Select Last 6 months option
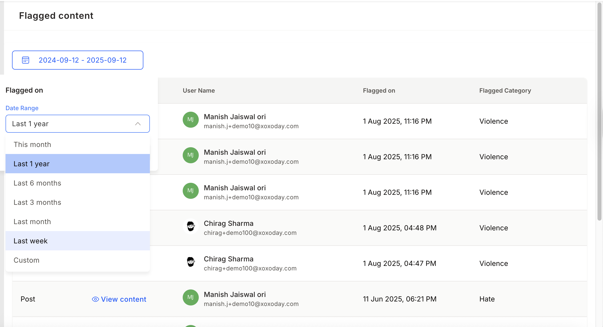The width and height of the screenshot is (603, 327). [78, 183]
